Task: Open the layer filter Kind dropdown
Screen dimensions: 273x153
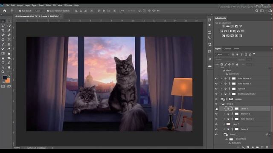Action: click(223, 54)
